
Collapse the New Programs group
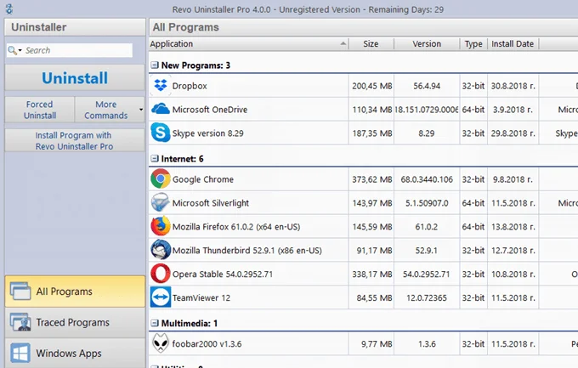click(155, 65)
